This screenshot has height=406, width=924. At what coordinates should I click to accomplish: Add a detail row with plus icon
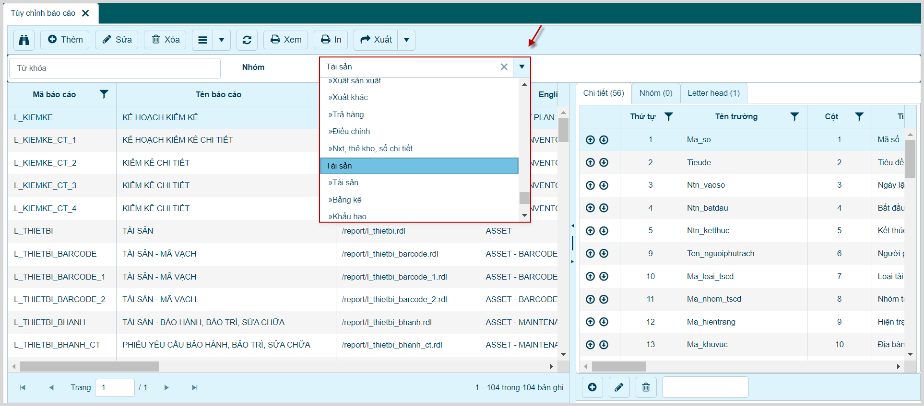(592, 387)
